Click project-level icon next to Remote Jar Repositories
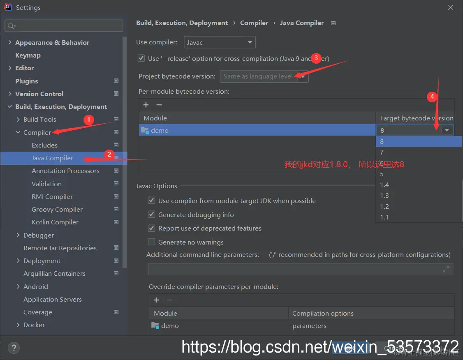The width and height of the screenshot is (463, 360). coord(116,248)
